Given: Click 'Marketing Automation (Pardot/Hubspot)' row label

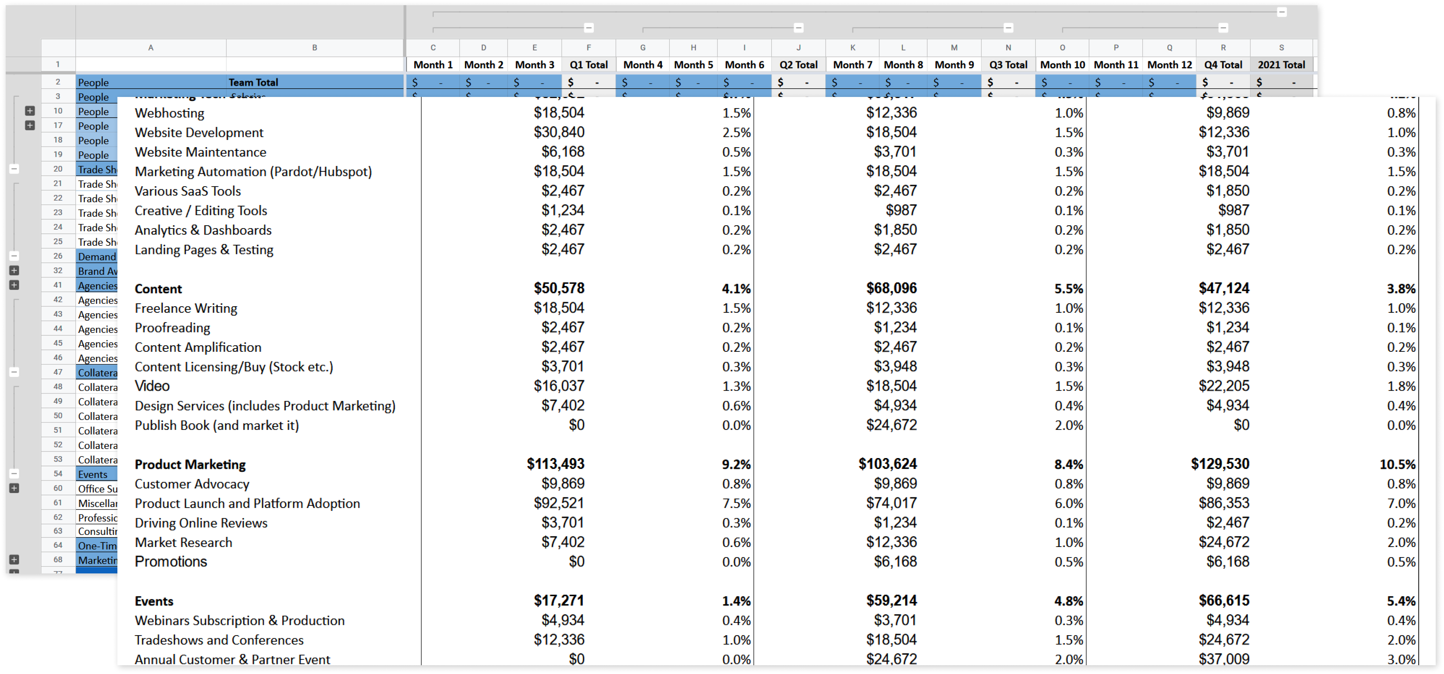Looking at the screenshot, I should tap(253, 172).
